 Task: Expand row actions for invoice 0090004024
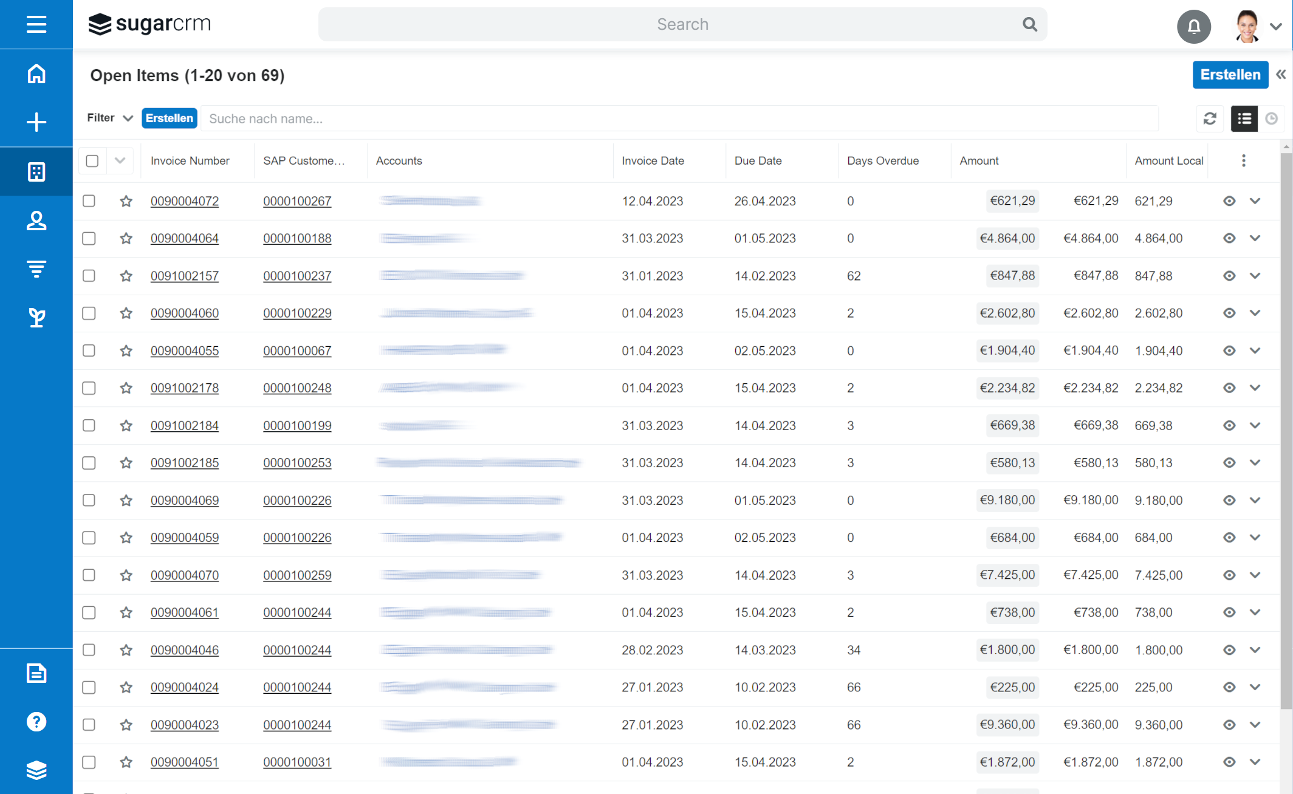pyautogui.click(x=1255, y=687)
